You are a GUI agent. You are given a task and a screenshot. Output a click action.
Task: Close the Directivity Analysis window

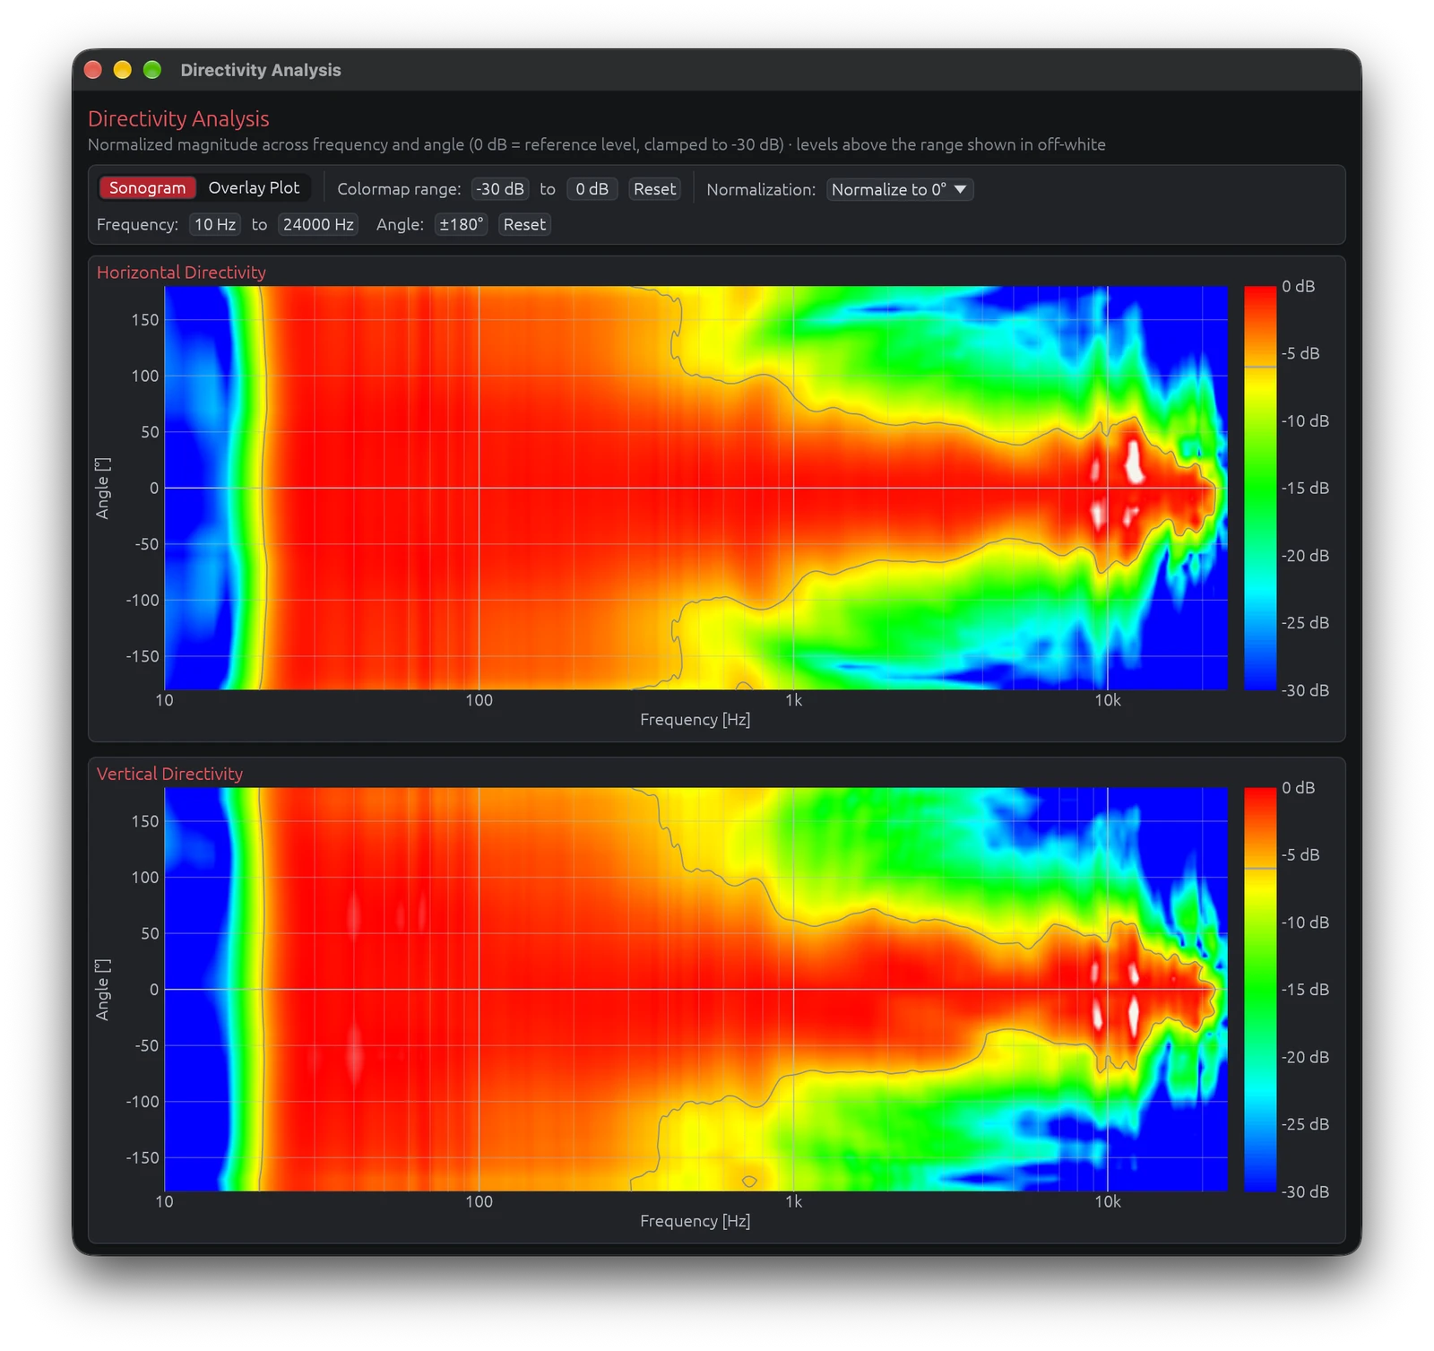[93, 70]
